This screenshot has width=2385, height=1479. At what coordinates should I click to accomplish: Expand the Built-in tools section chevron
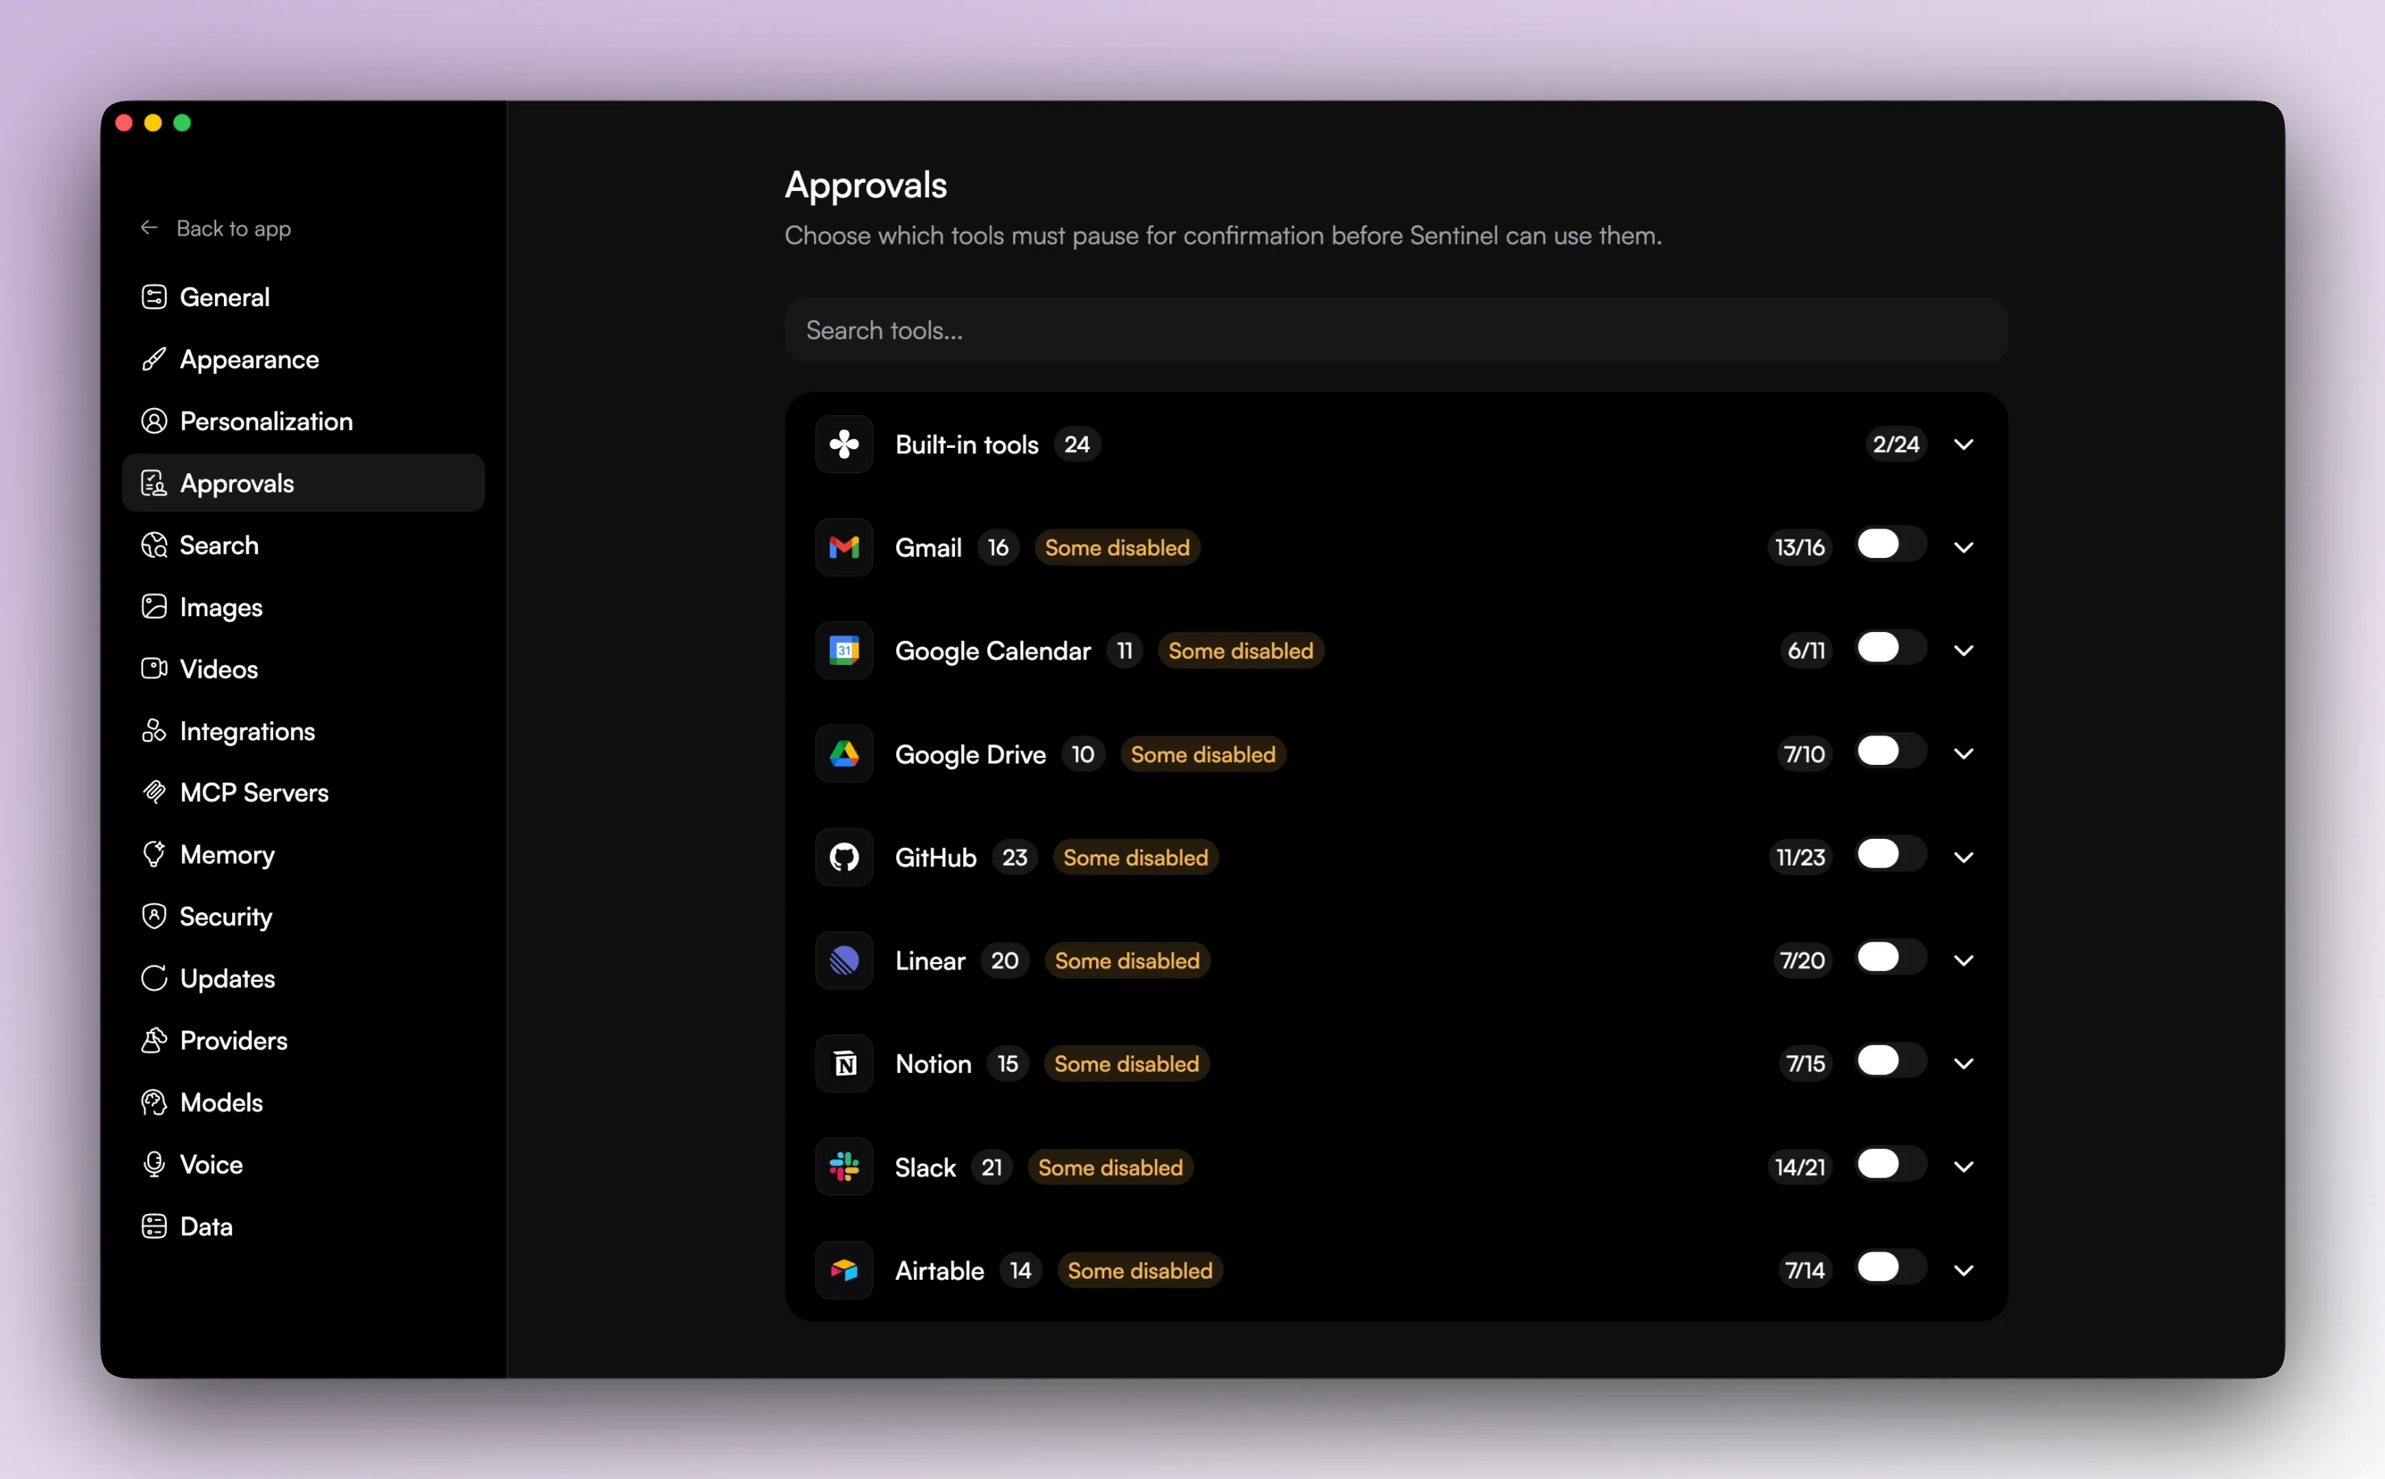[1963, 444]
